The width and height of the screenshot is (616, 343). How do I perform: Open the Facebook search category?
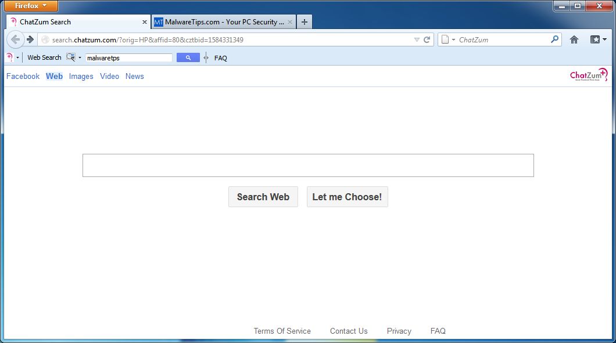coord(23,76)
